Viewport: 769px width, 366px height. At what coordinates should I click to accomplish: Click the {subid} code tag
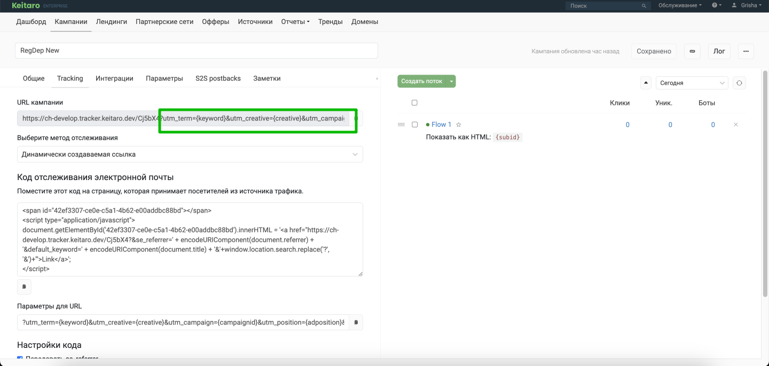pyautogui.click(x=508, y=137)
